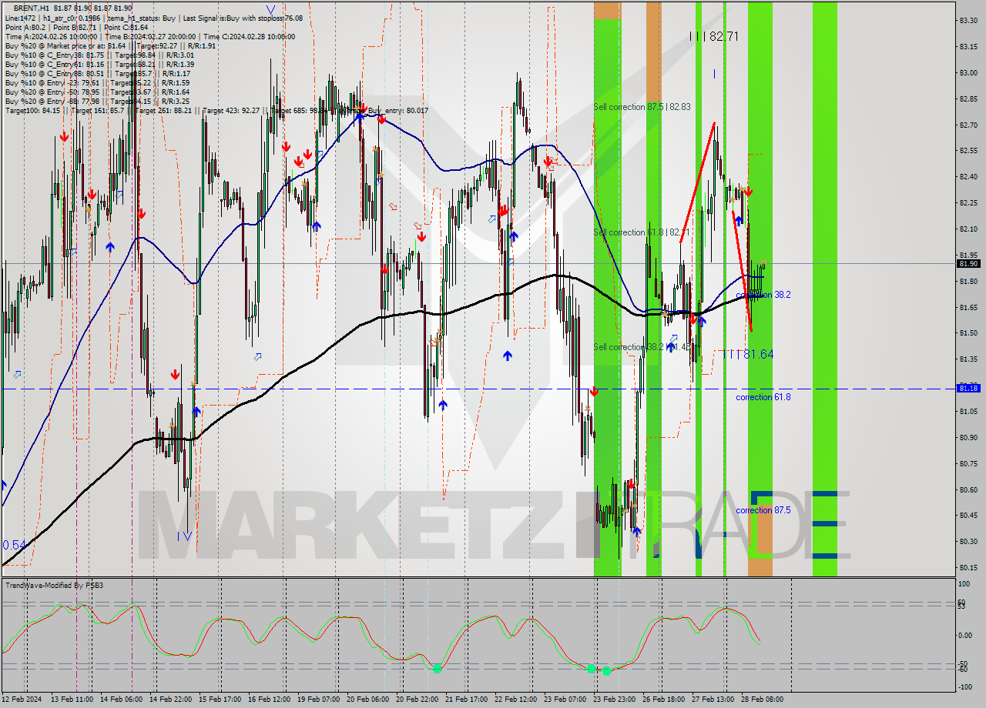Click the blue 'correction 38.2' label
The width and height of the screenshot is (986, 708).
[x=763, y=295]
